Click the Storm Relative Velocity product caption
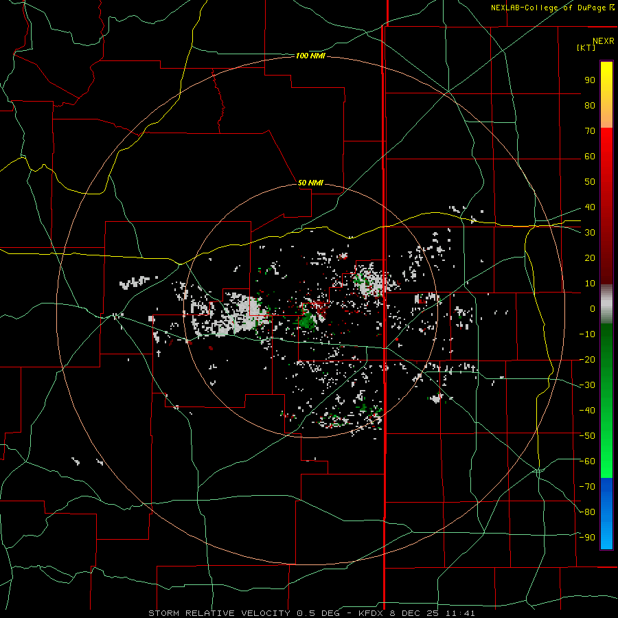 312,613
